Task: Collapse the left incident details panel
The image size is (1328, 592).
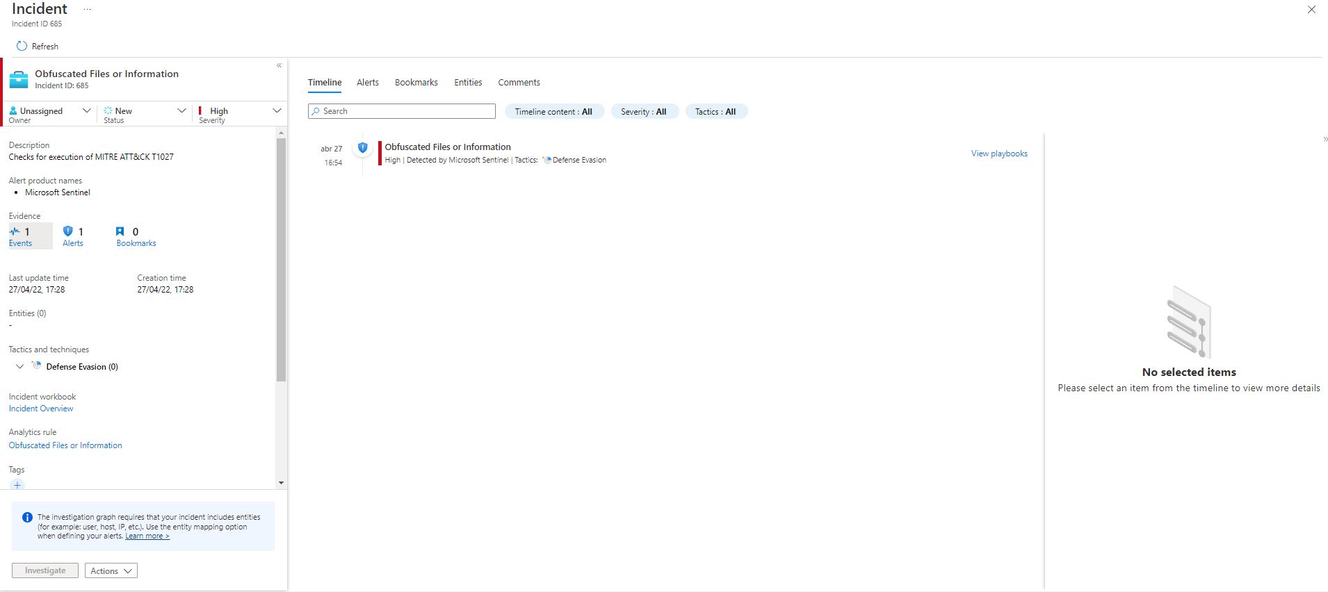Action: click(x=279, y=65)
